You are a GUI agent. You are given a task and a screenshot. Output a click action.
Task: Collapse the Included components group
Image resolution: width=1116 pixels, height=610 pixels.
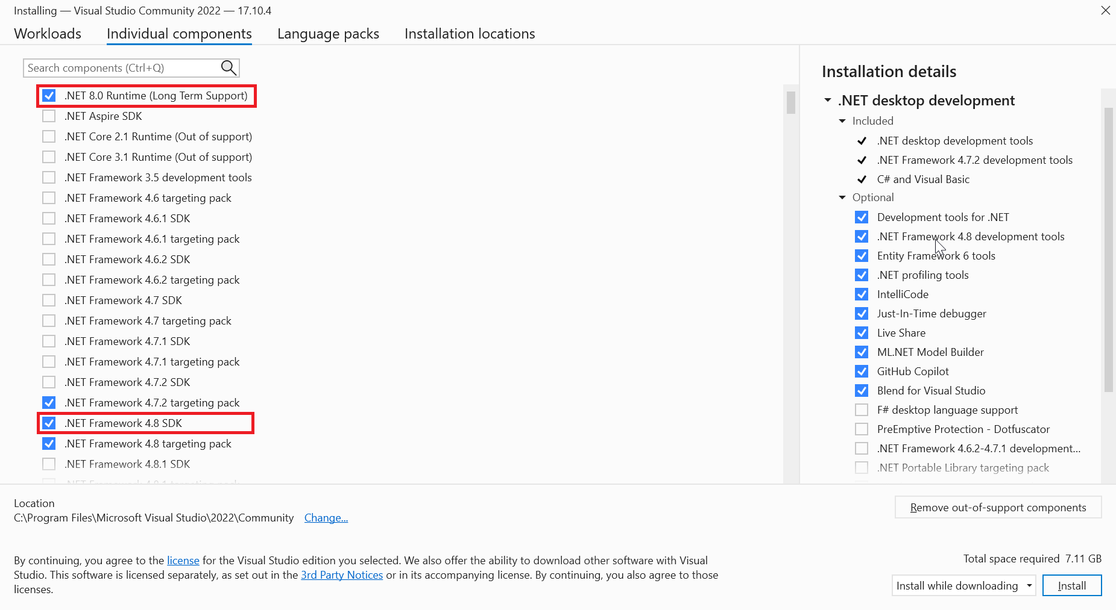point(842,121)
